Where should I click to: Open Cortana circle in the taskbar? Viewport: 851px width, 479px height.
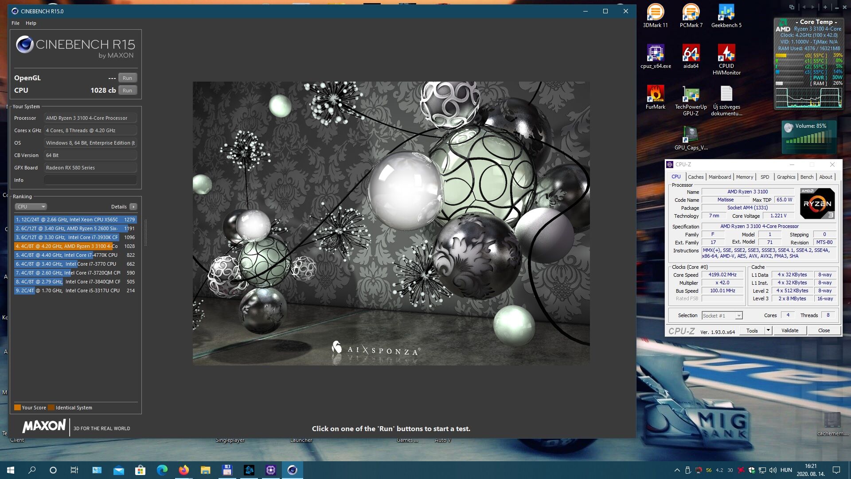(53, 470)
